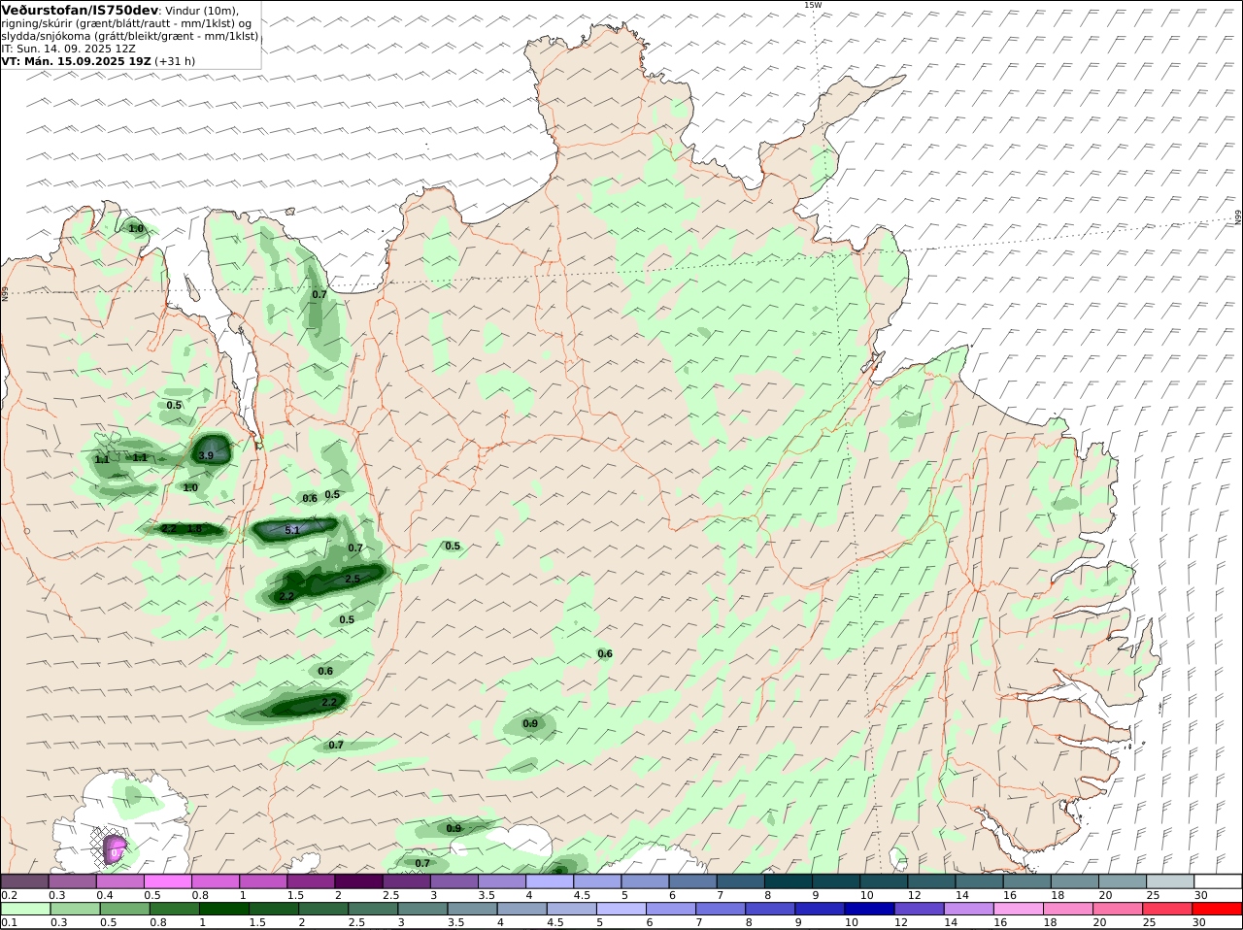The width and height of the screenshot is (1243, 930).
Task: Choose the deep navy blue swatch at 10 in the bottom legend
Action: coord(867,909)
